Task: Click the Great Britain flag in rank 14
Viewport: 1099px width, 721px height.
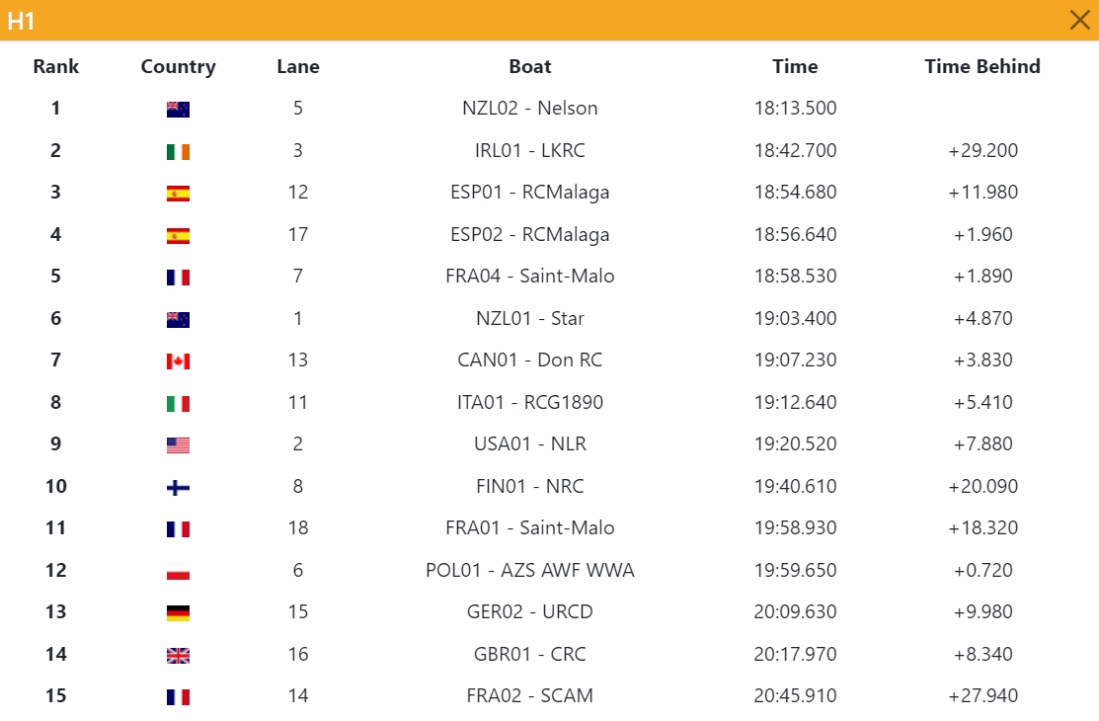Action: tap(178, 655)
